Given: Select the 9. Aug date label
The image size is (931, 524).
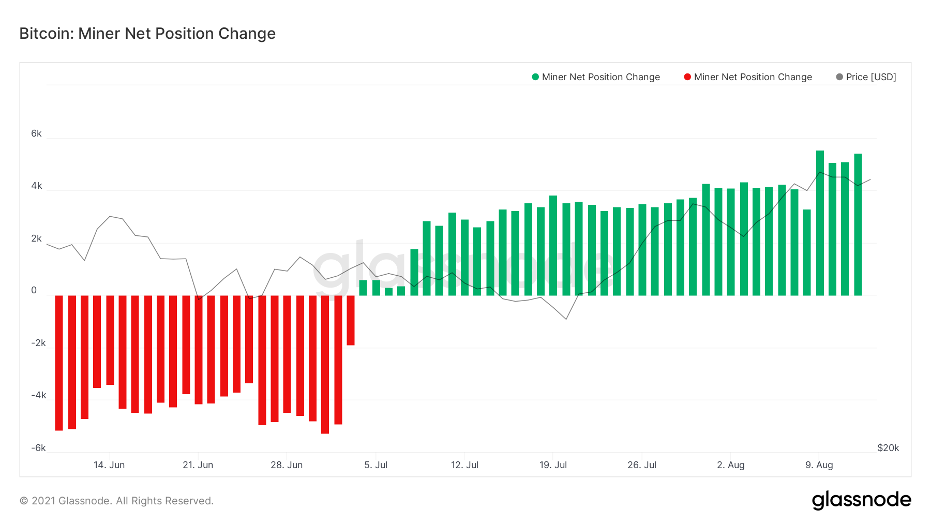Looking at the screenshot, I should tap(819, 465).
